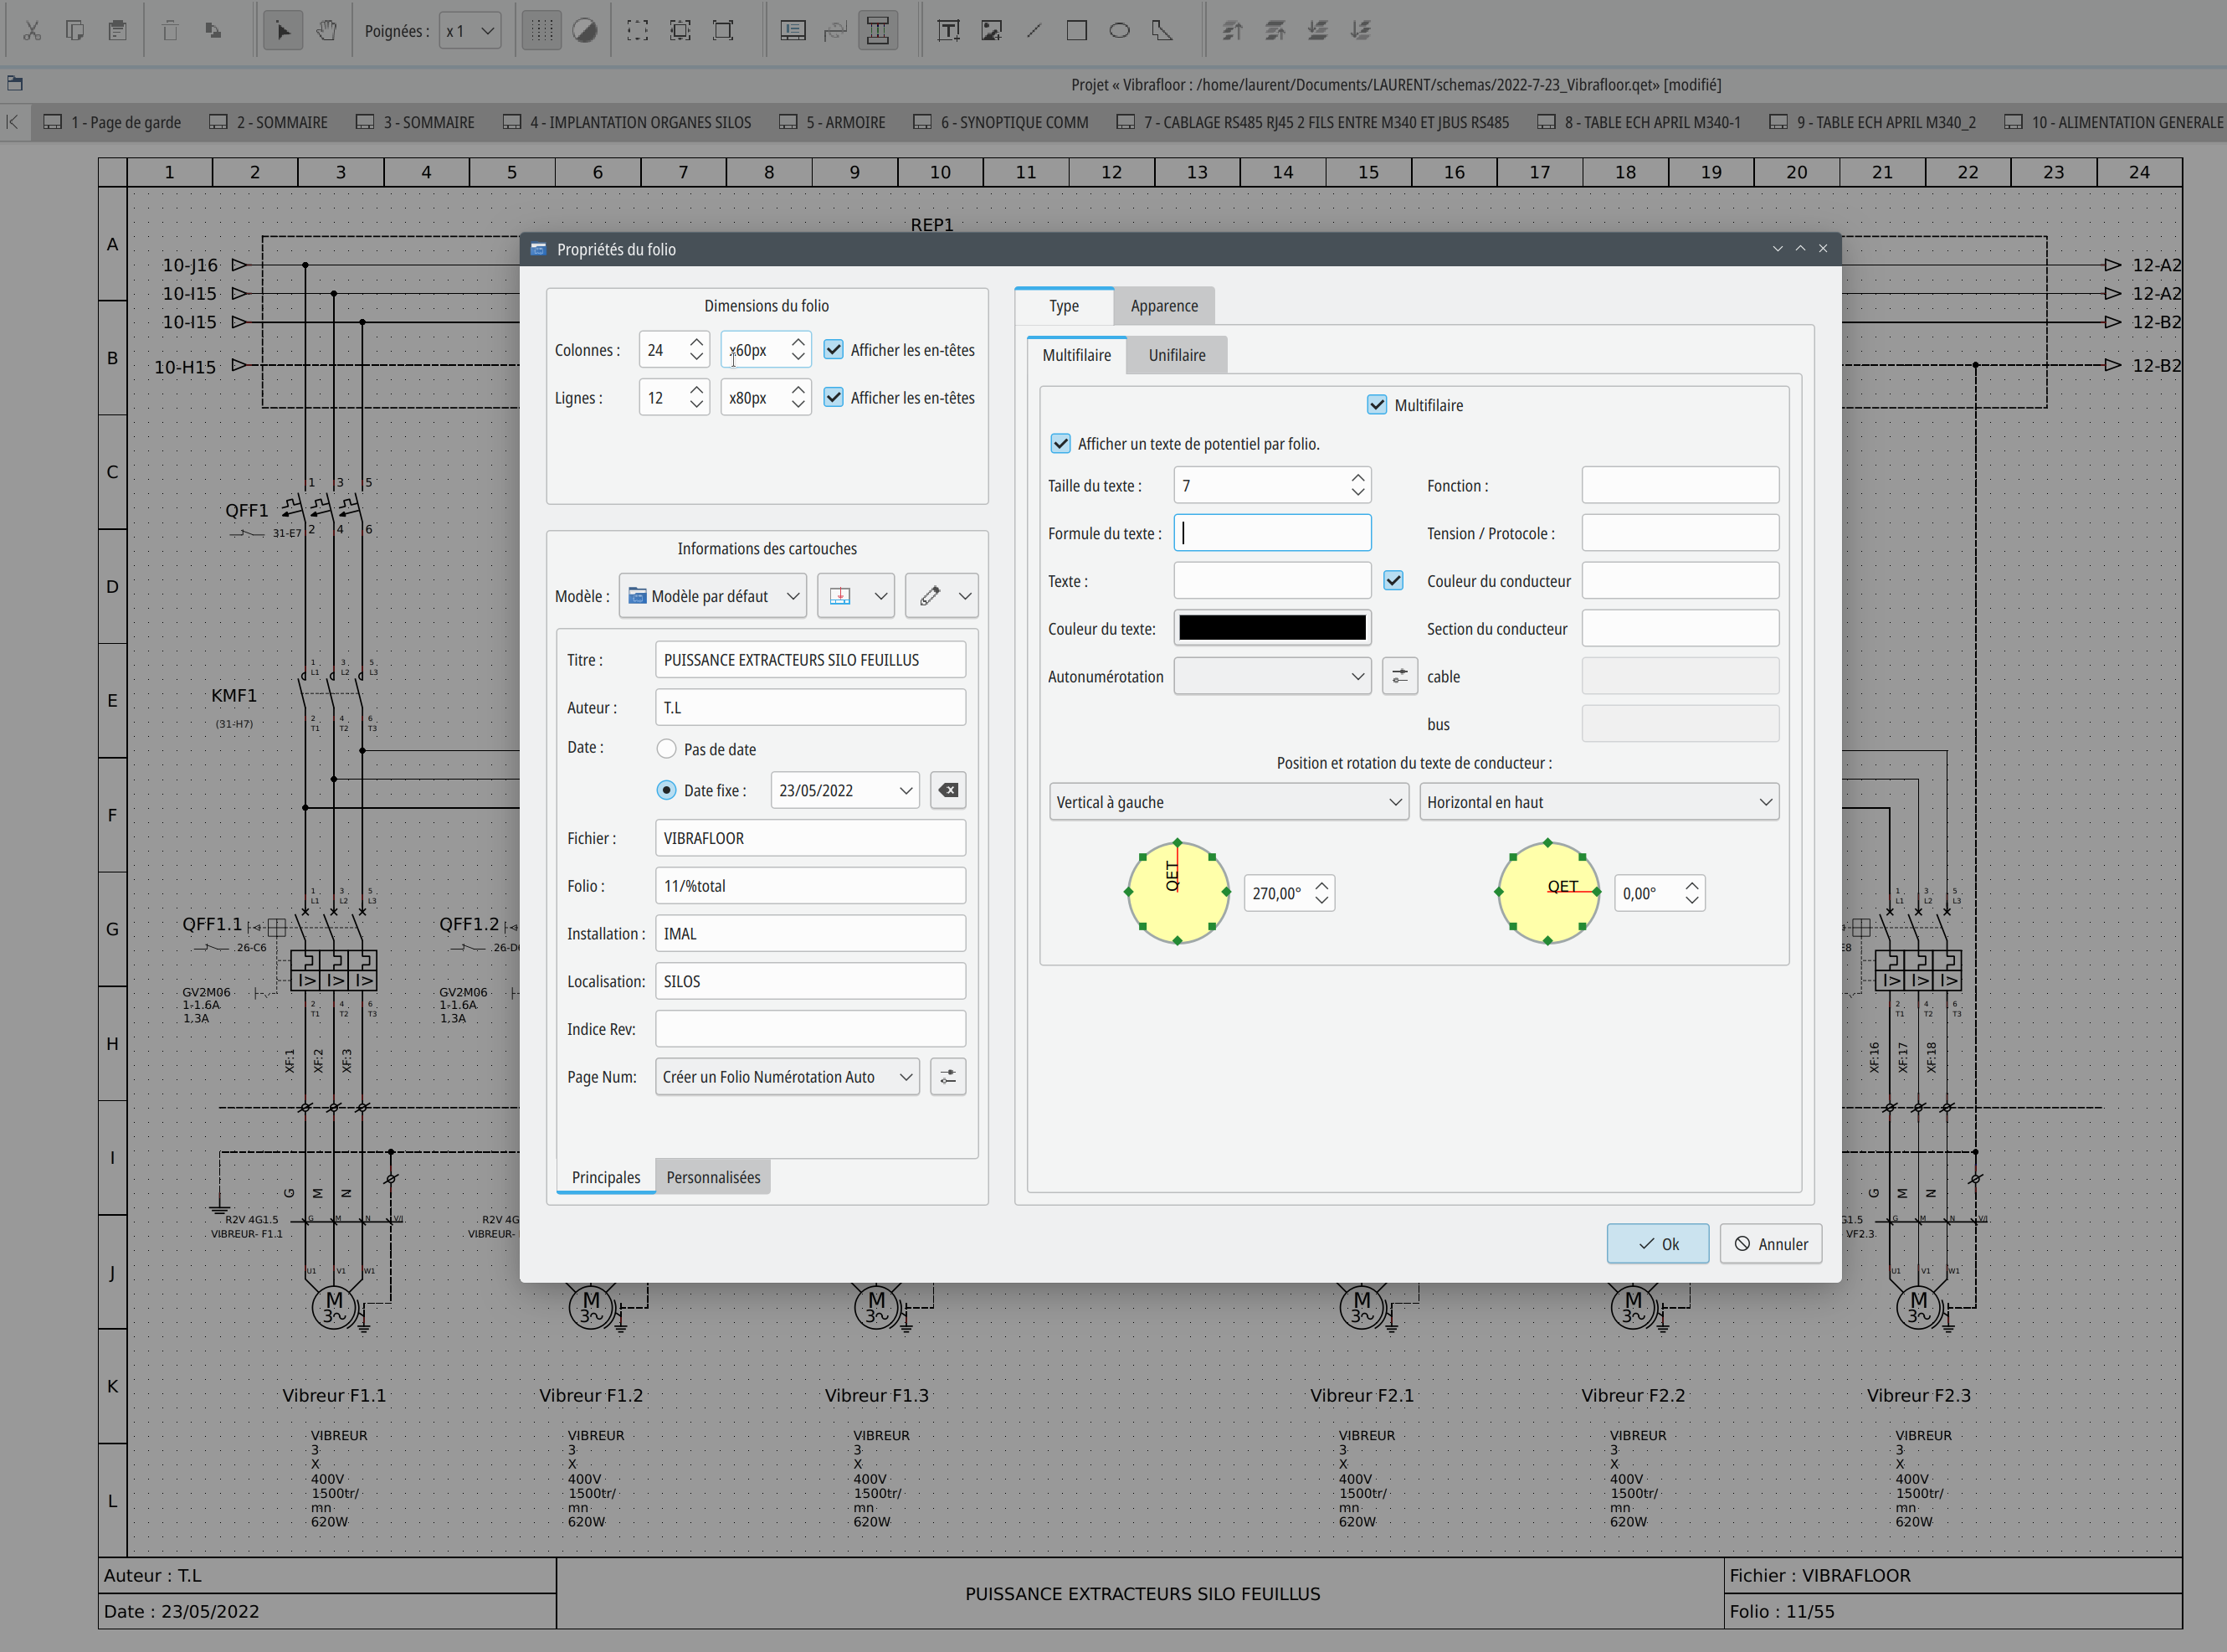The image size is (2227, 1652).
Task: Select the polygon drawing tool
Action: 1162,30
